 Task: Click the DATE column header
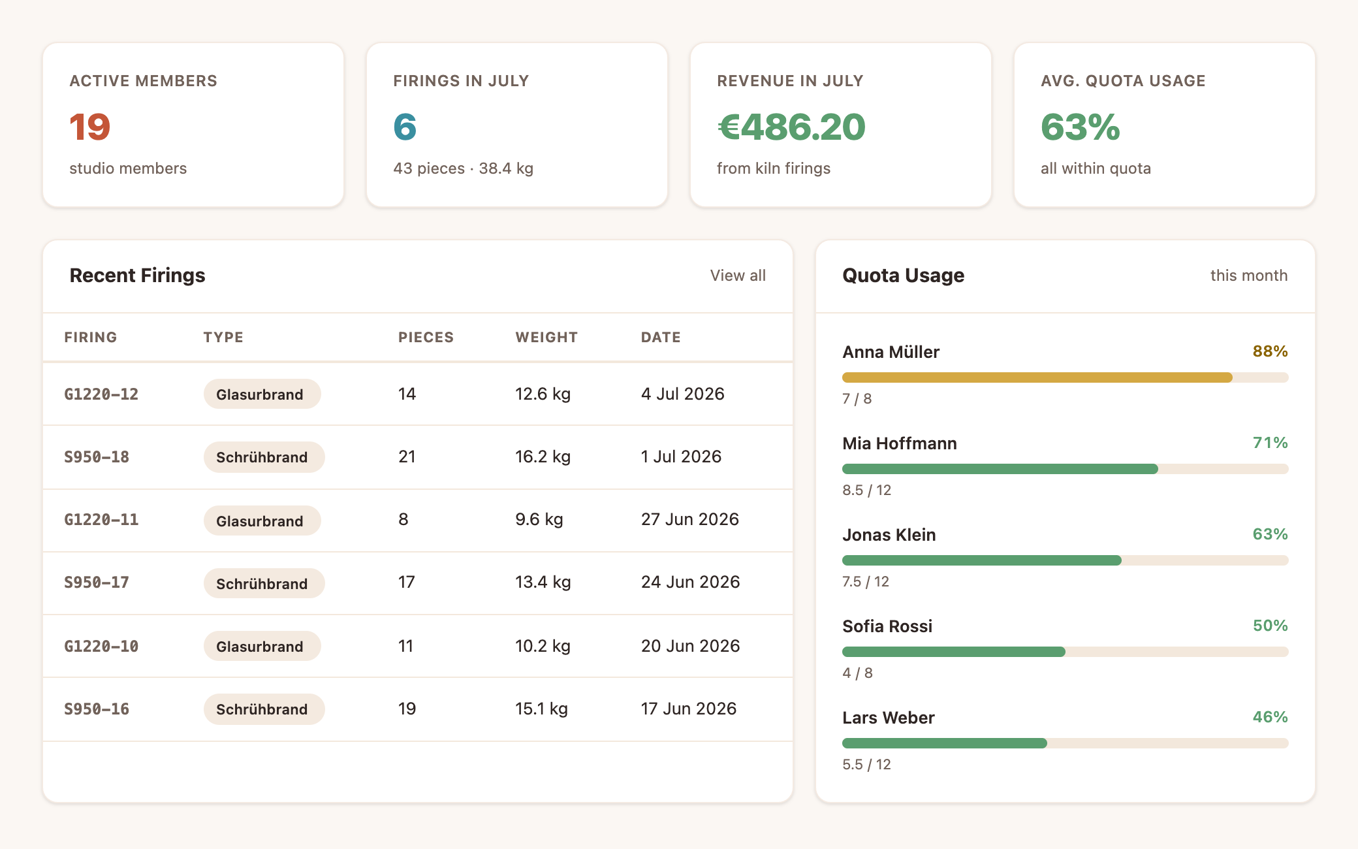pos(661,337)
